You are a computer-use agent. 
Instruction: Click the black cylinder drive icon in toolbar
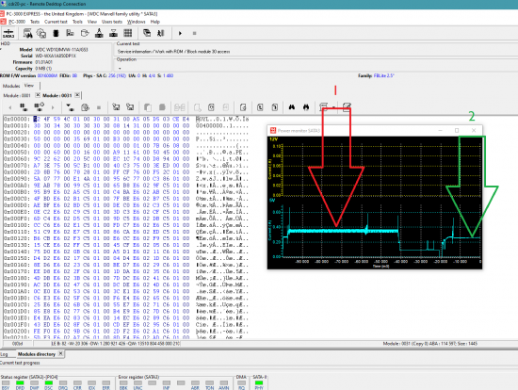56,33
